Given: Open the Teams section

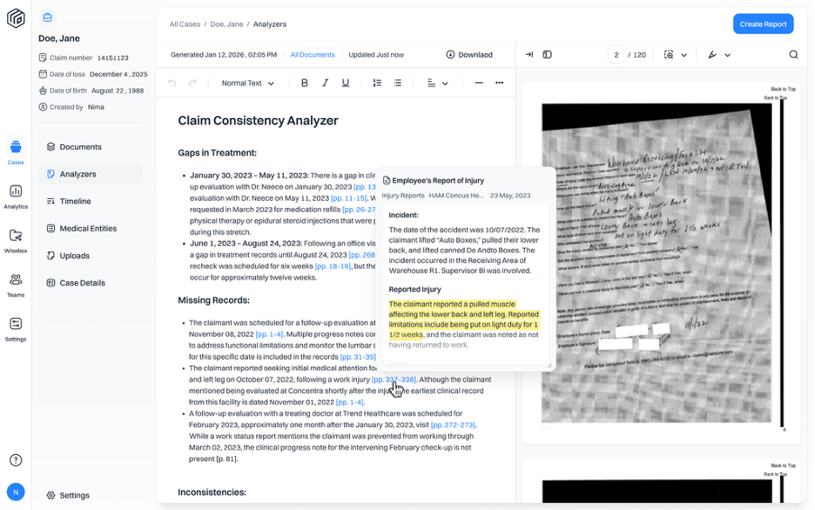Looking at the screenshot, I should click(15, 285).
